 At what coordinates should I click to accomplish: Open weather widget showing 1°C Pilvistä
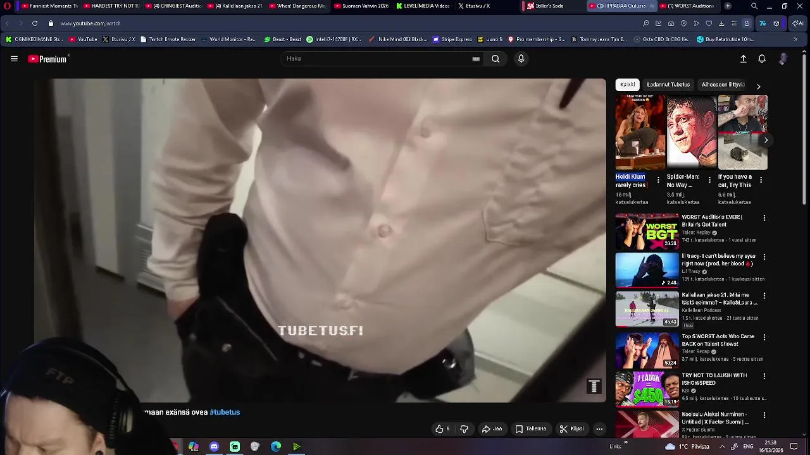pos(687,447)
